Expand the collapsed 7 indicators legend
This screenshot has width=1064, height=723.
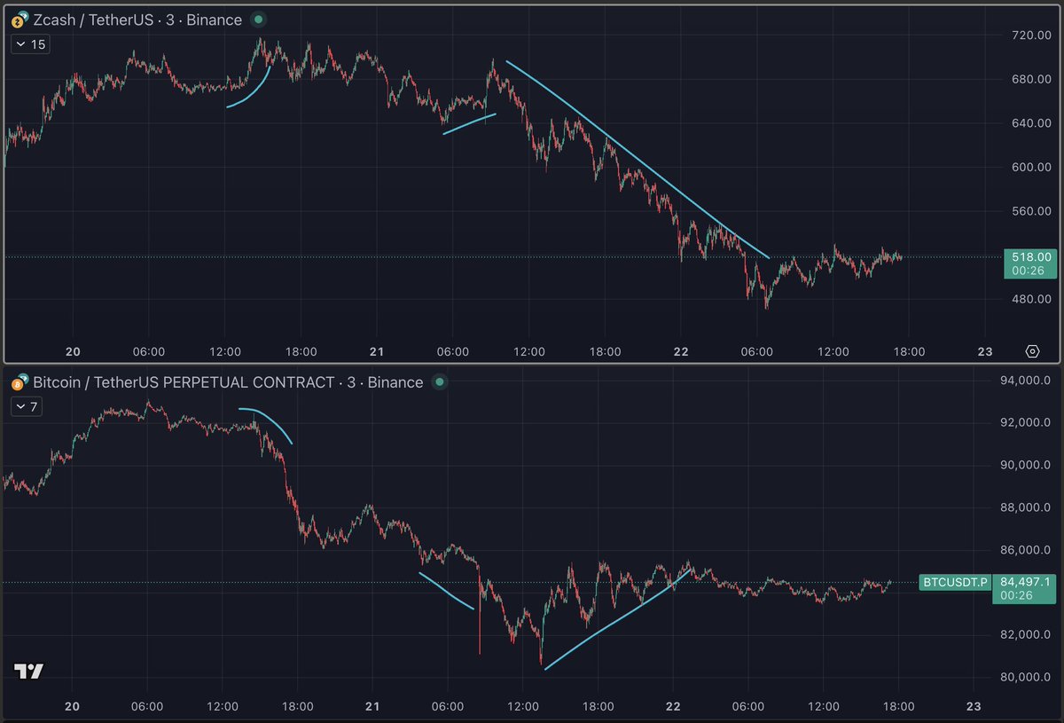[x=27, y=407]
